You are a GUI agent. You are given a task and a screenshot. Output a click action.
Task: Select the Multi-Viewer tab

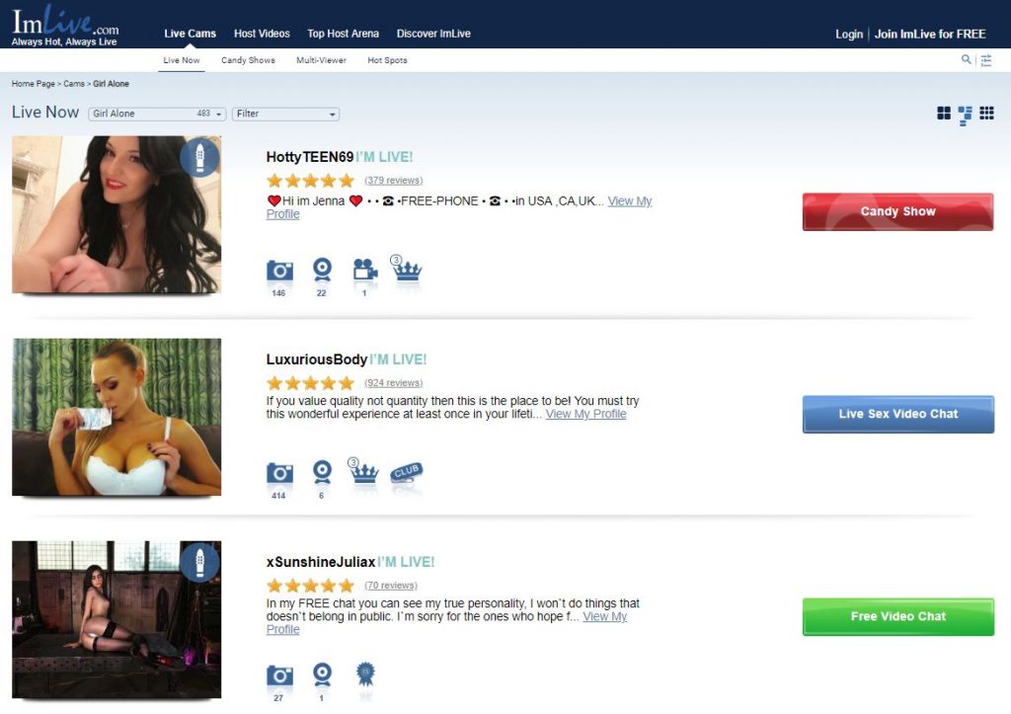click(321, 60)
